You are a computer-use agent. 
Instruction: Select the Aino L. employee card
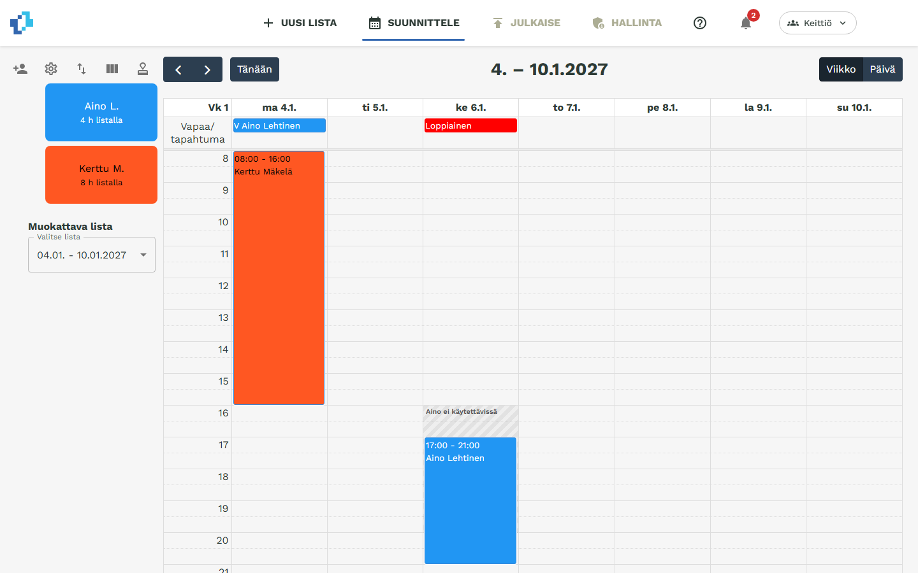pos(101,112)
